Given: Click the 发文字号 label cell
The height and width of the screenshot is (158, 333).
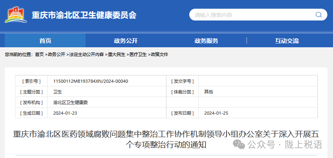Looking at the screenshot, I should [183, 81].
